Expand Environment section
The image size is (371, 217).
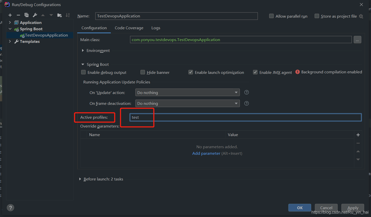point(83,51)
